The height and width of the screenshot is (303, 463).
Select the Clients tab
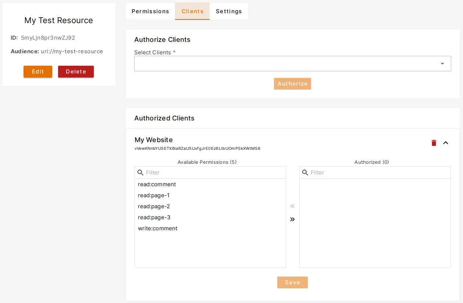[x=192, y=11]
